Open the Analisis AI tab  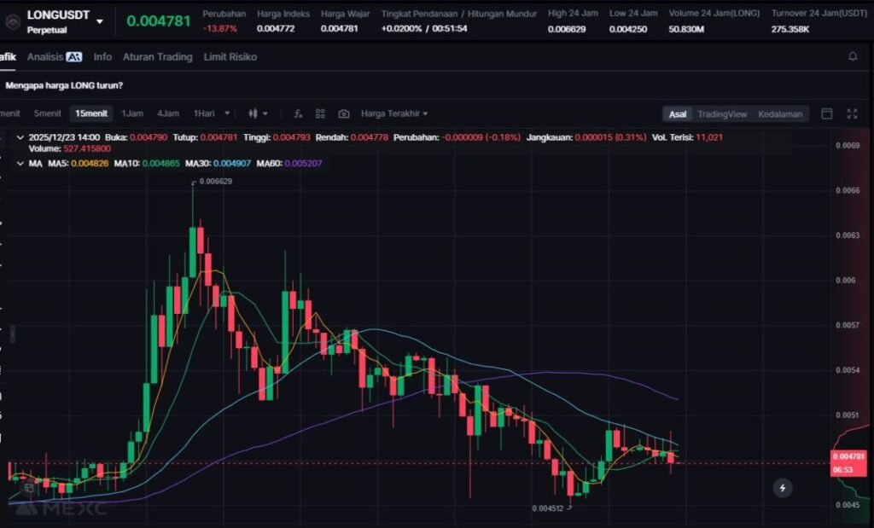(54, 57)
